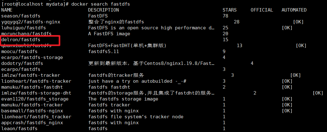
Task: Select the basemall/fastdfs-nginx image name
Action: (x=32, y=111)
